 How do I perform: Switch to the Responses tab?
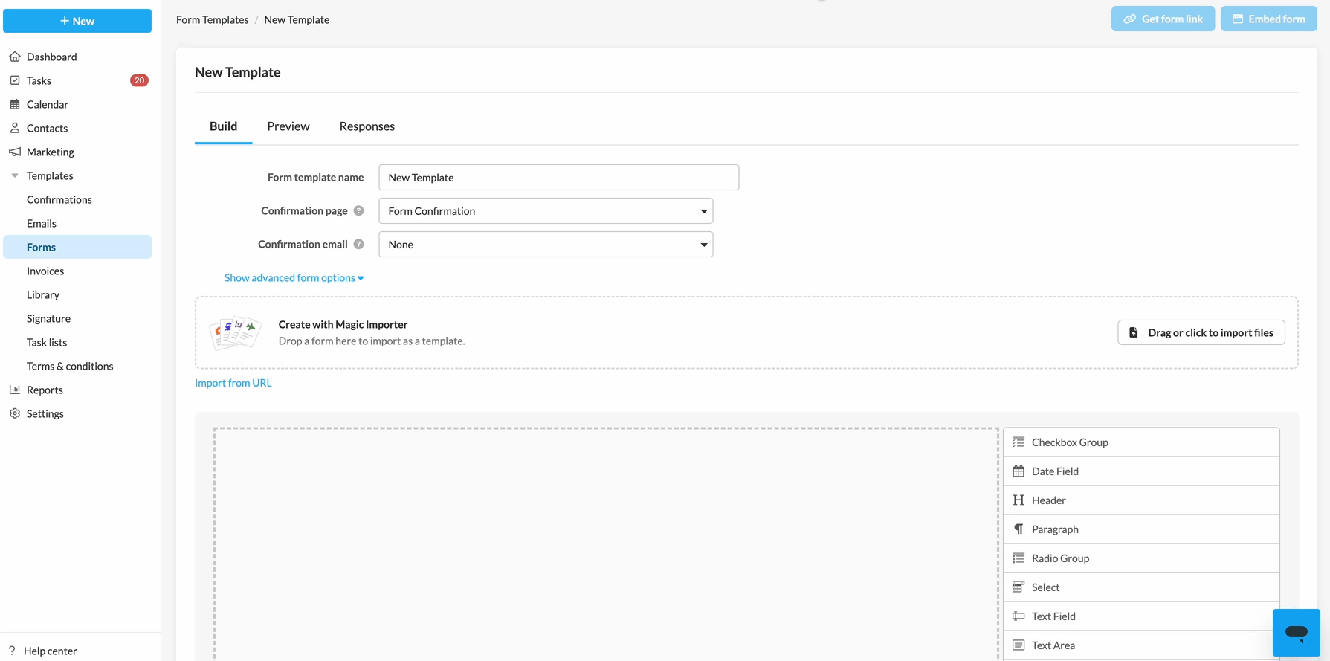click(367, 126)
